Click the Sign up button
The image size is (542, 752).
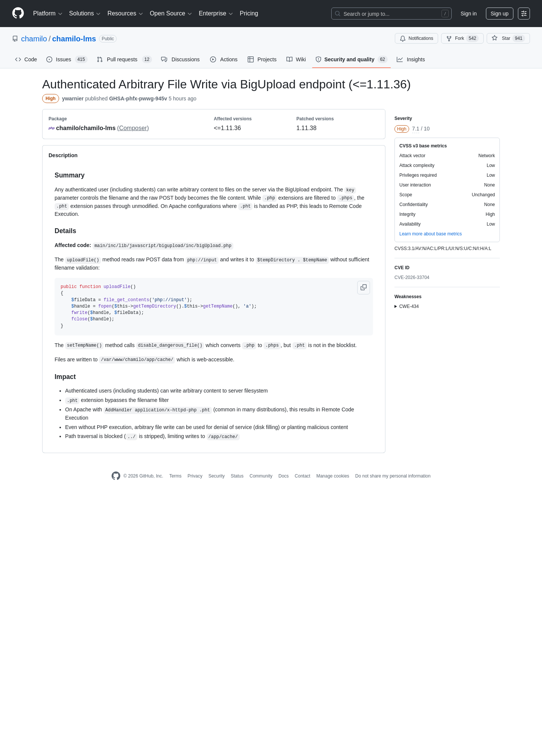(x=499, y=14)
